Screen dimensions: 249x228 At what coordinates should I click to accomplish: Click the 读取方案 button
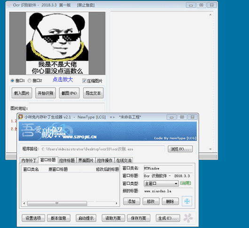tap(113, 218)
